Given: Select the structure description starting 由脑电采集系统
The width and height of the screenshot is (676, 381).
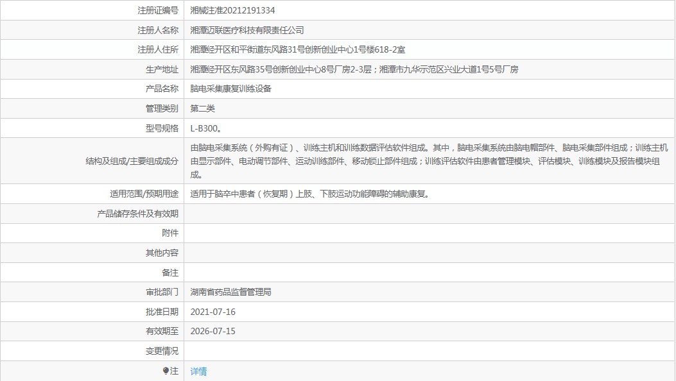Looking at the screenshot, I should tap(429, 161).
